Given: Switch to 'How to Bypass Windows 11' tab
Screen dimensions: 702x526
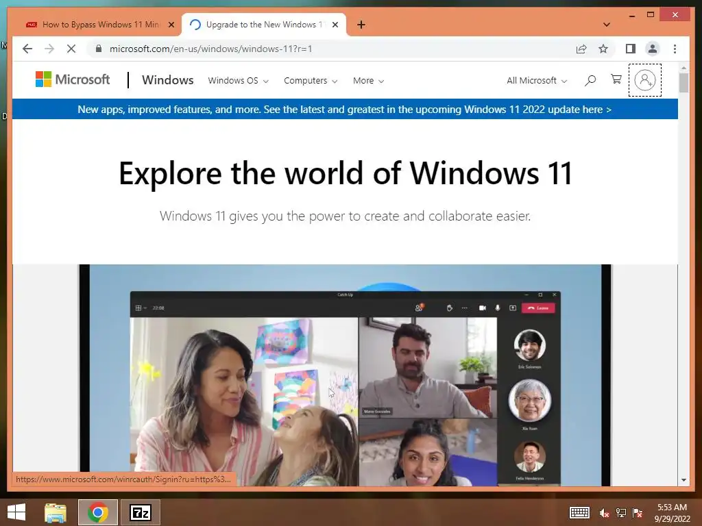Looking at the screenshot, I should point(99,25).
